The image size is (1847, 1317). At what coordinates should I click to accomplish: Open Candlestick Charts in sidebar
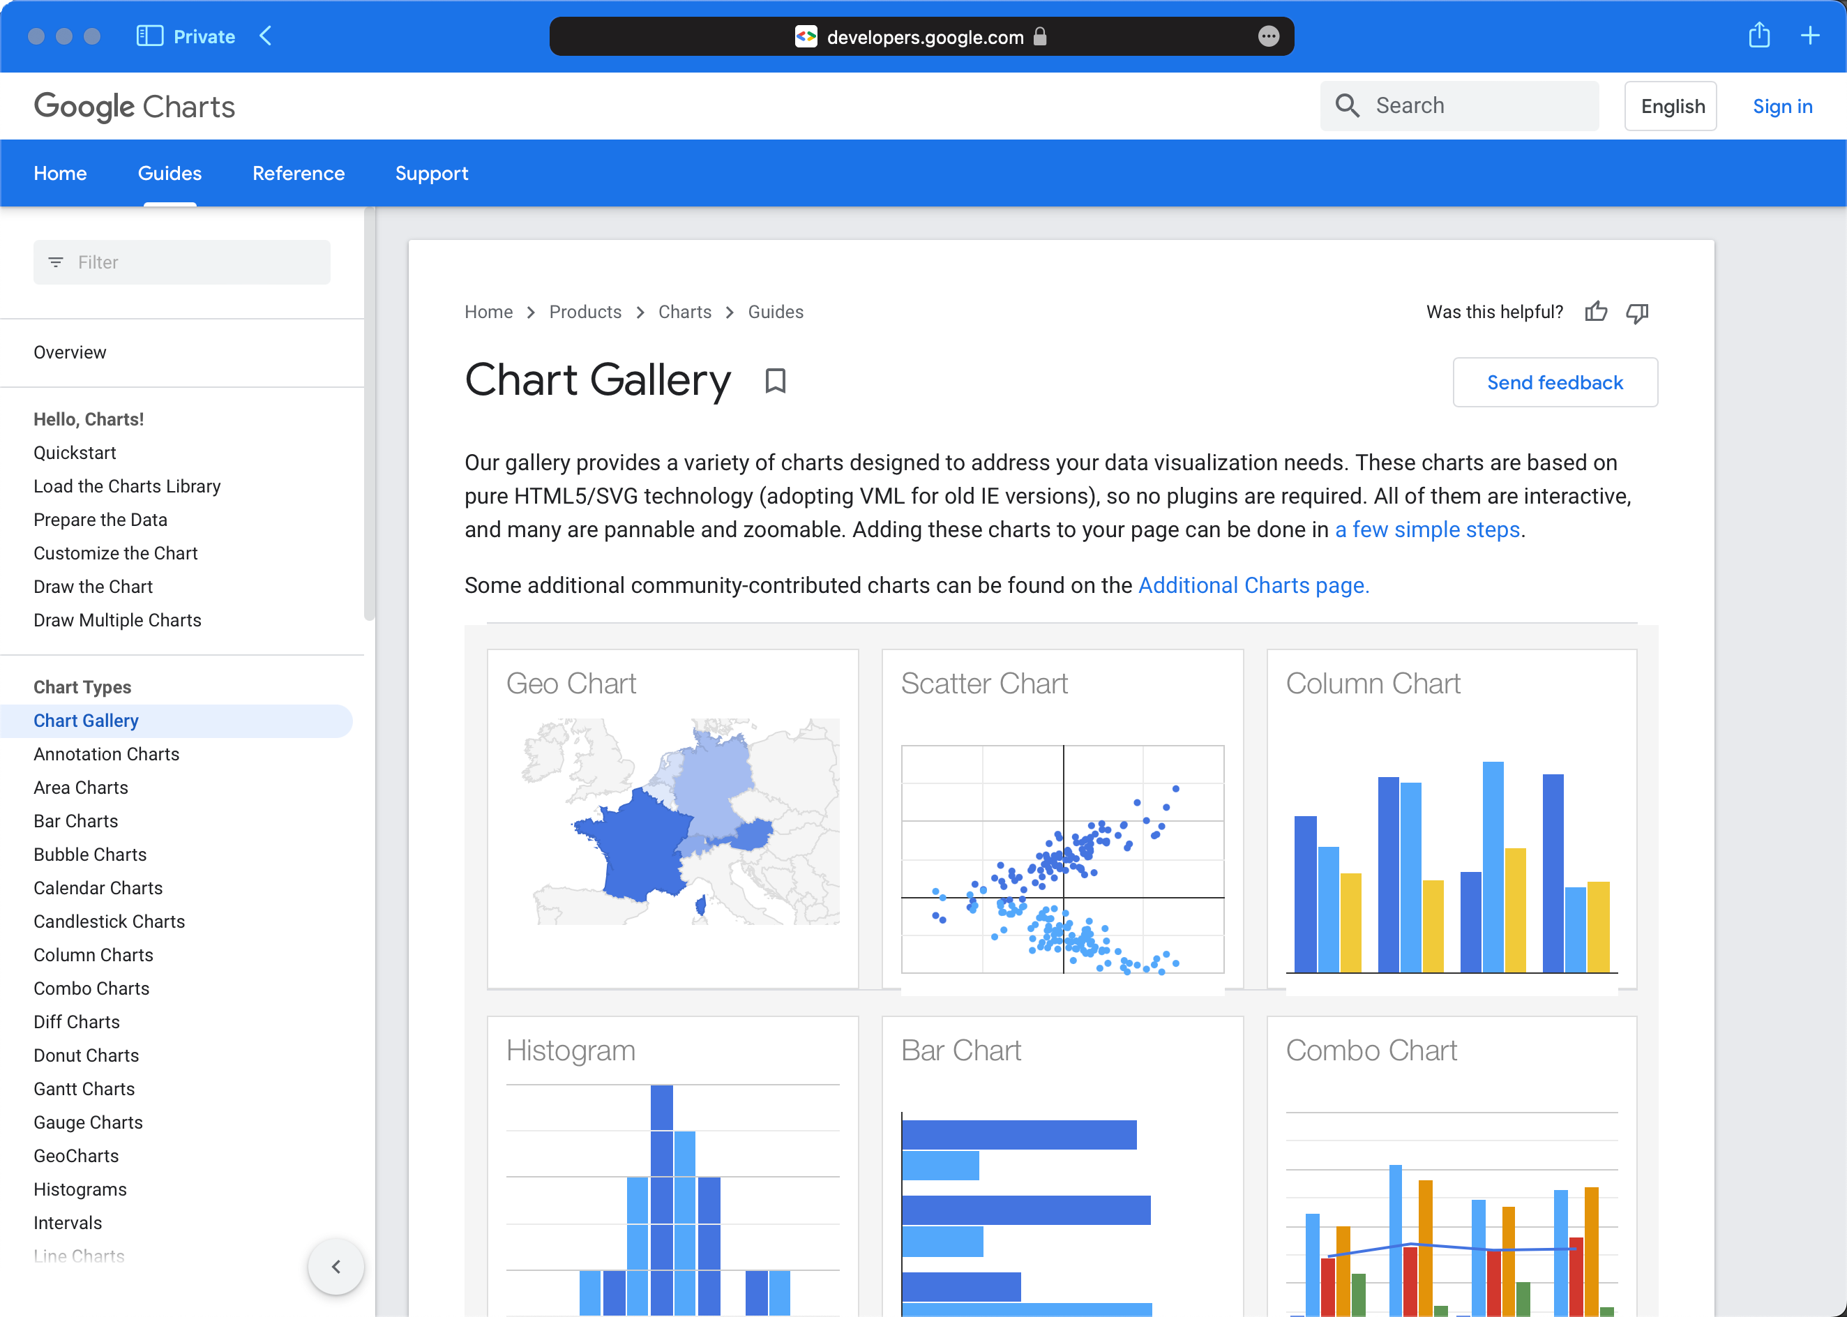point(110,921)
